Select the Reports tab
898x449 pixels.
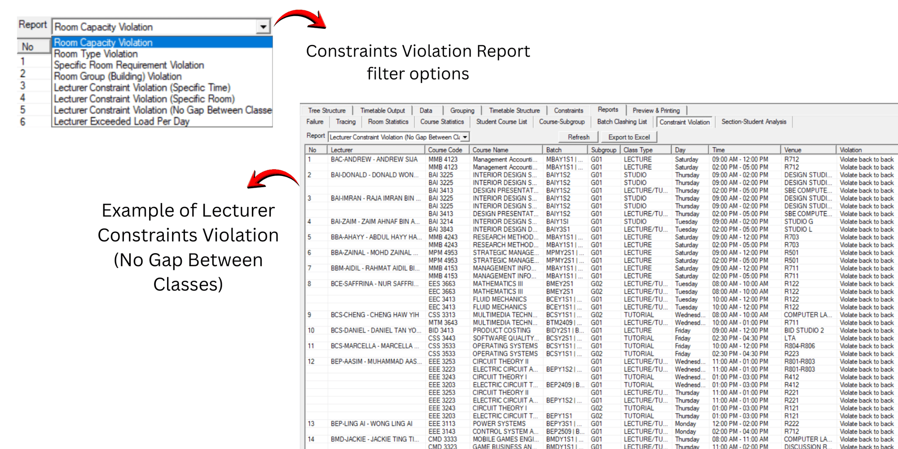tap(608, 110)
